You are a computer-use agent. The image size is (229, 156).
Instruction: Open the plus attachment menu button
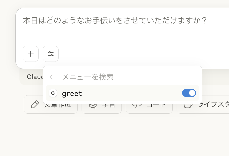pyautogui.click(x=31, y=54)
